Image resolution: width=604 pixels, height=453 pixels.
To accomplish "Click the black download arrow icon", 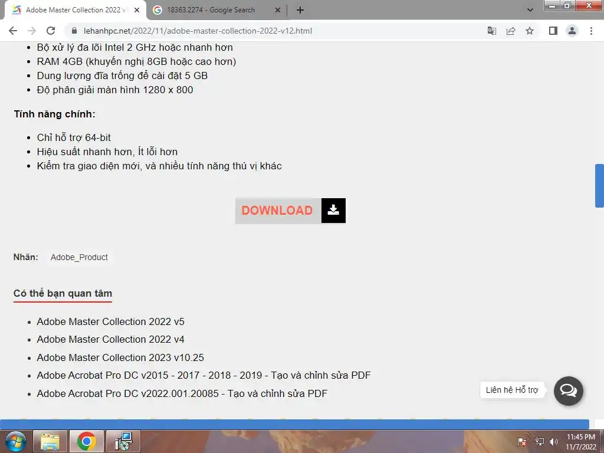I will pos(333,211).
